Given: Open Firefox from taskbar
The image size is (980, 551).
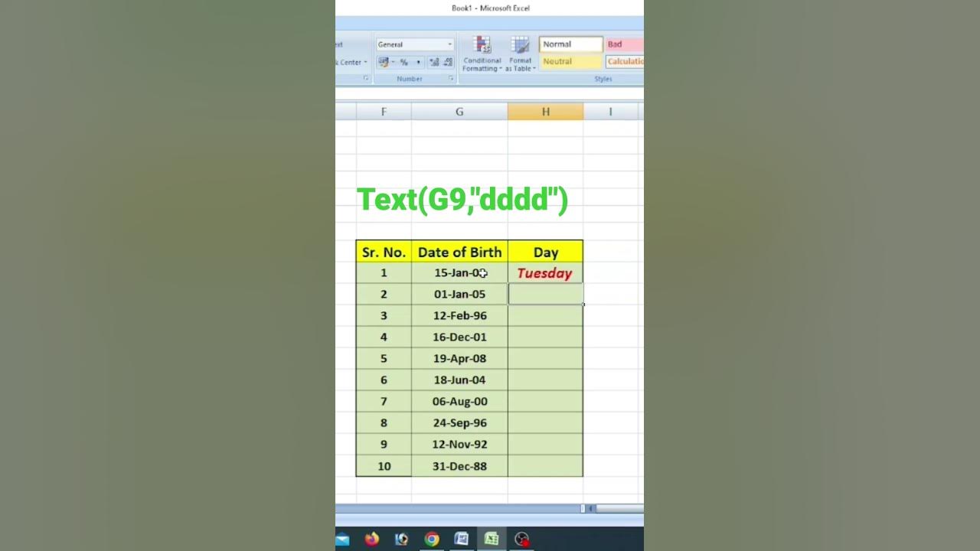Looking at the screenshot, I should click(371, 539).
